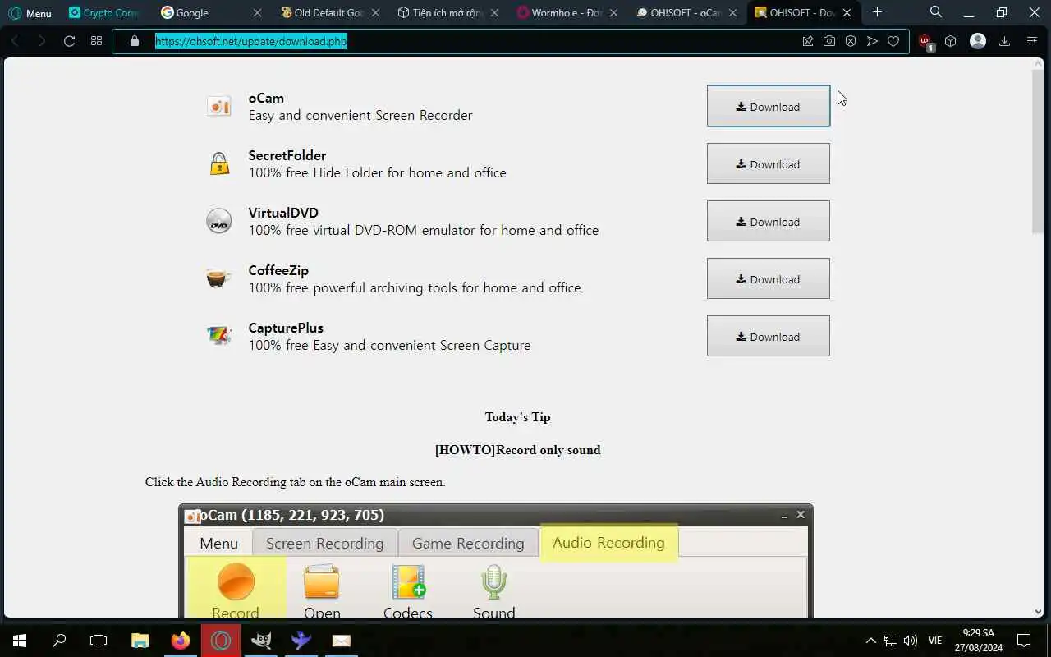Switch the VIE input language
This screenshot has width=1051, height=657.
[935, 641]
